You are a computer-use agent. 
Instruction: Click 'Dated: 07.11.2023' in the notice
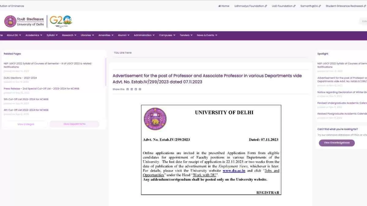(x=264, y=140)
